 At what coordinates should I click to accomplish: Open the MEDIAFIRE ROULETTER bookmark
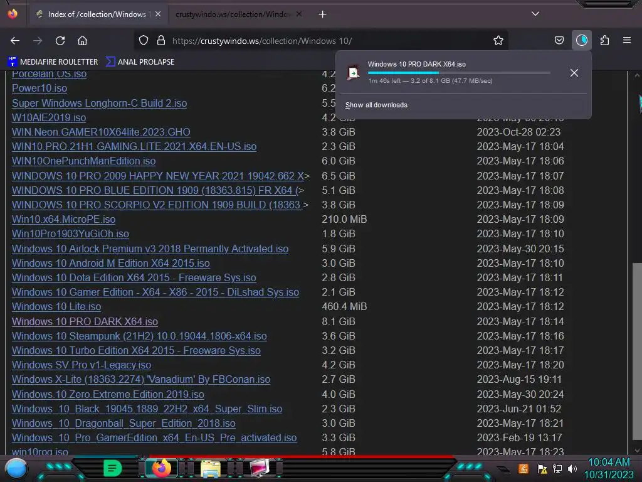(x=53, y=62)
